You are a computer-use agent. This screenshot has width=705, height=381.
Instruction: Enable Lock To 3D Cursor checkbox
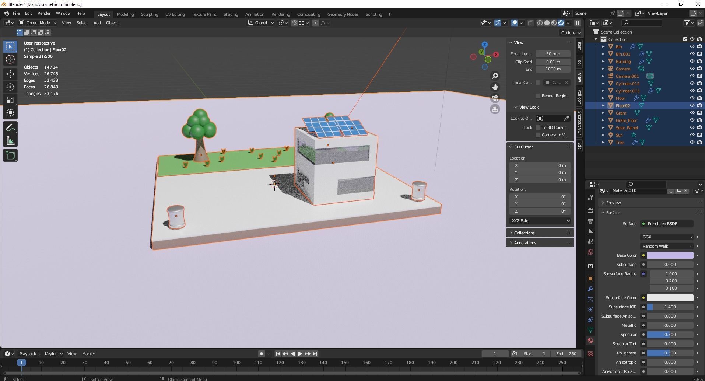538,127
